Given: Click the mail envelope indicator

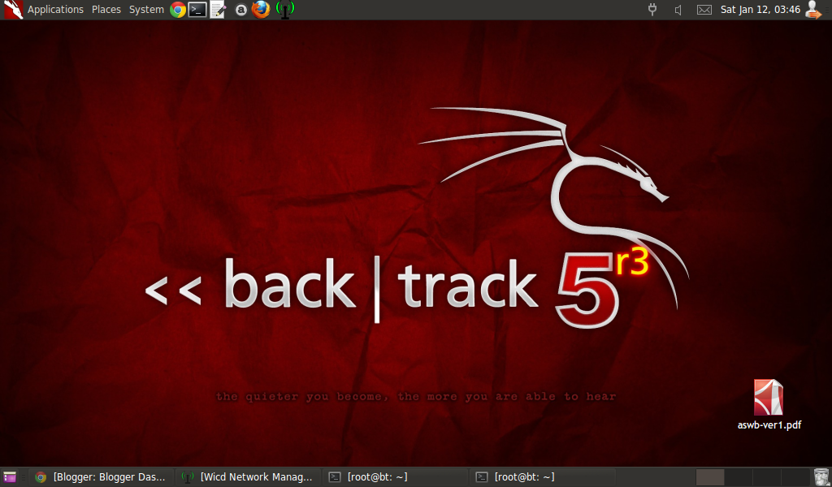Looking at the screenshot, I should pyautogui.click(x=704, y=10).
